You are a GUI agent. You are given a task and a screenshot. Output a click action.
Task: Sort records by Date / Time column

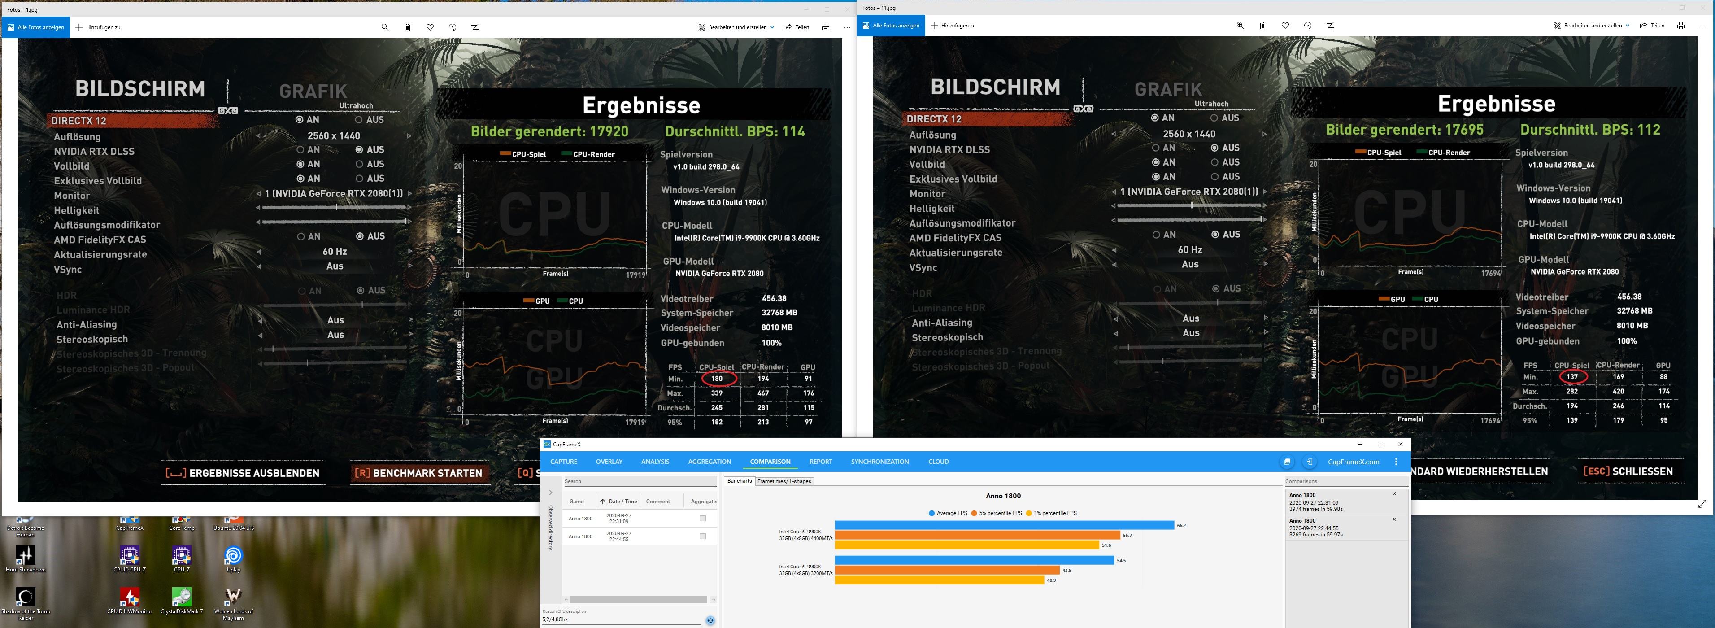(x=618, y=502)
